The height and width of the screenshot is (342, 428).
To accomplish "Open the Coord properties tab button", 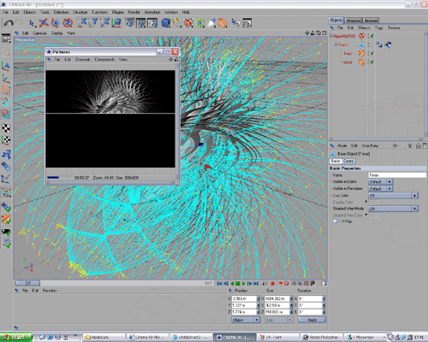I will (348, 161).
